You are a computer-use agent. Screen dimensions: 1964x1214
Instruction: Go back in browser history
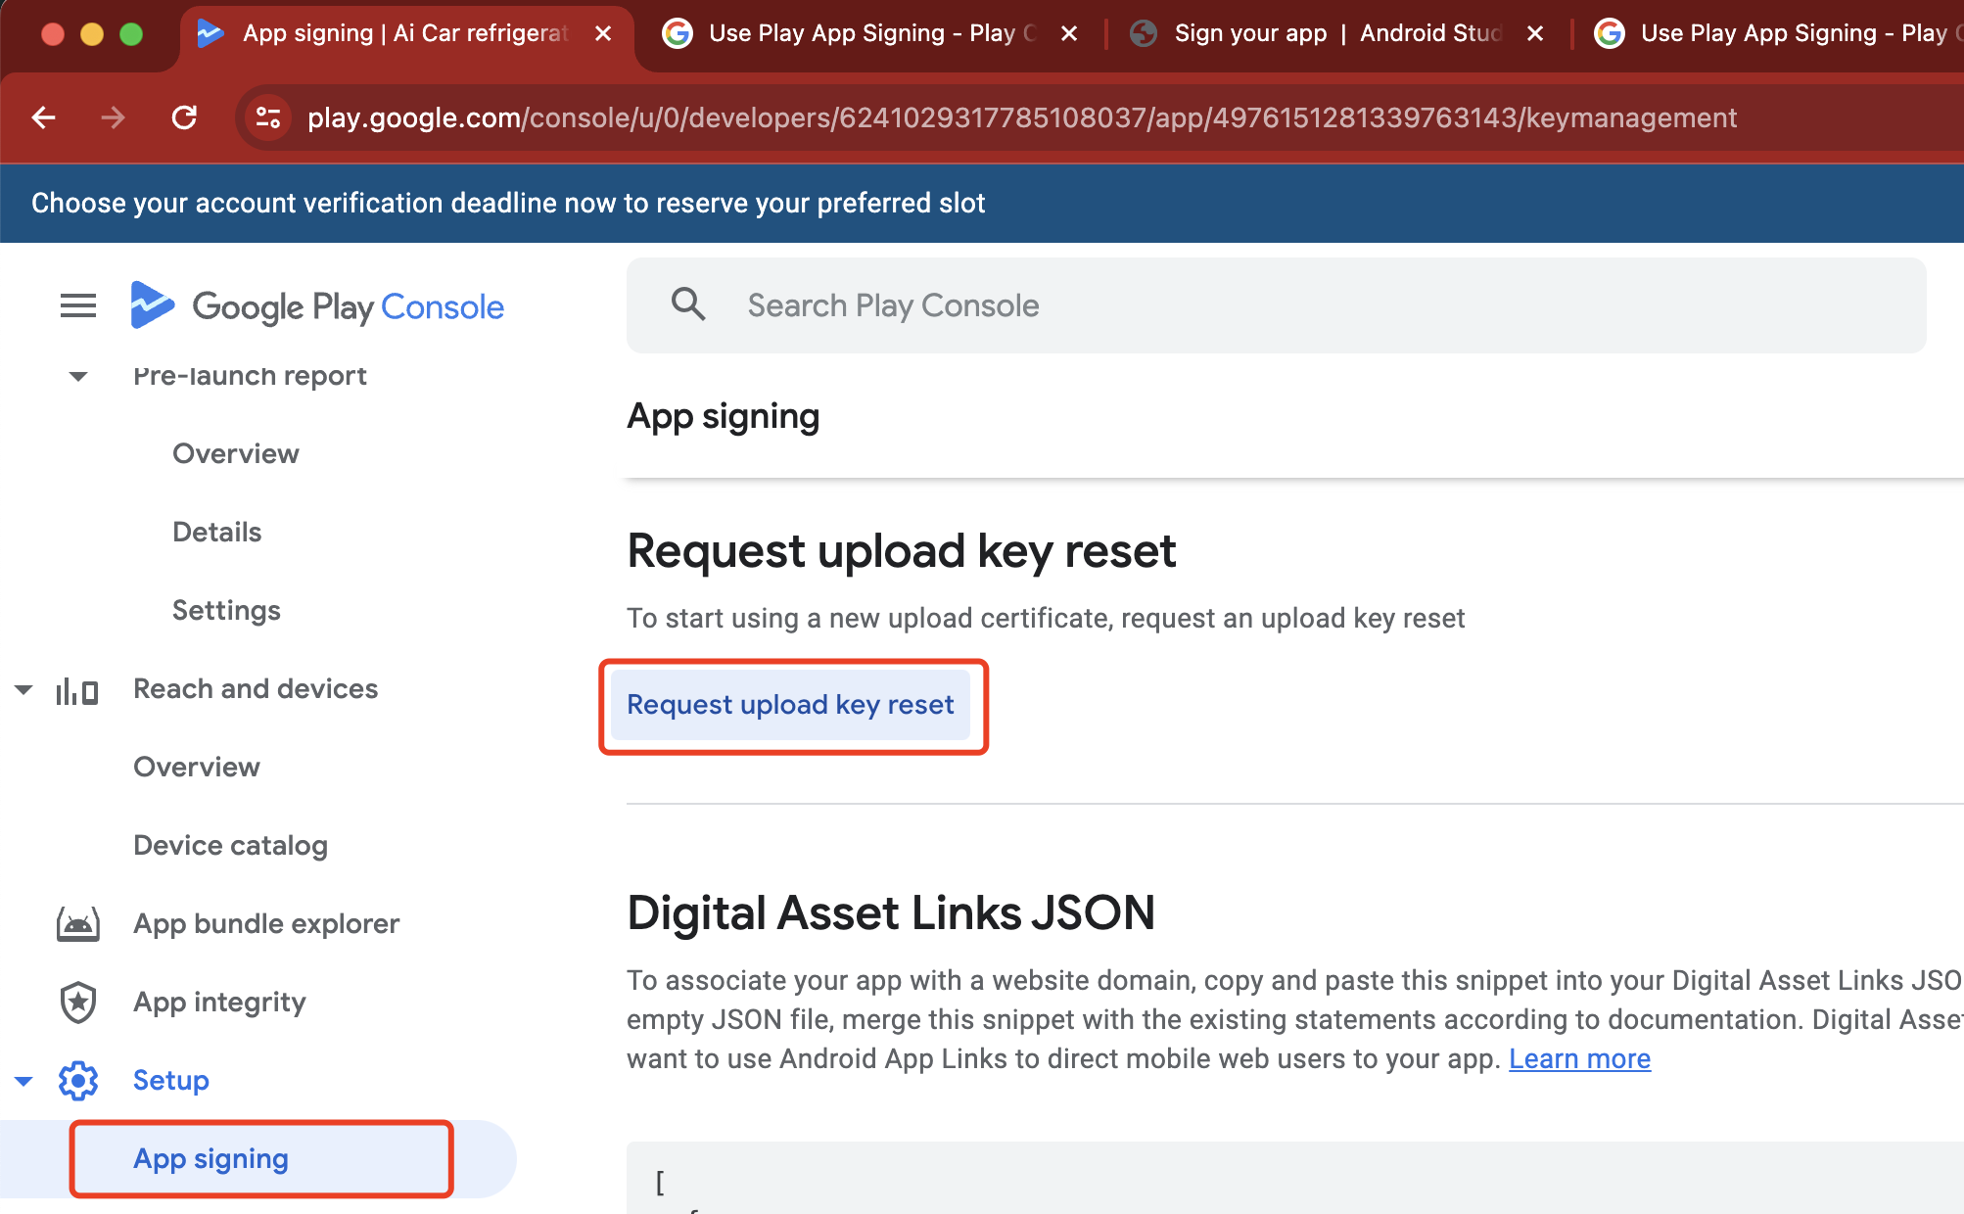coord(44,117)
